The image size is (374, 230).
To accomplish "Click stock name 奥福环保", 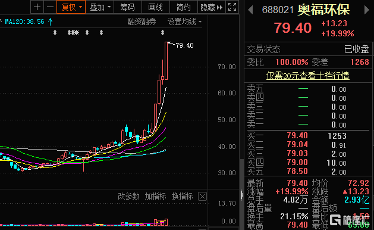I will [324, 10].
